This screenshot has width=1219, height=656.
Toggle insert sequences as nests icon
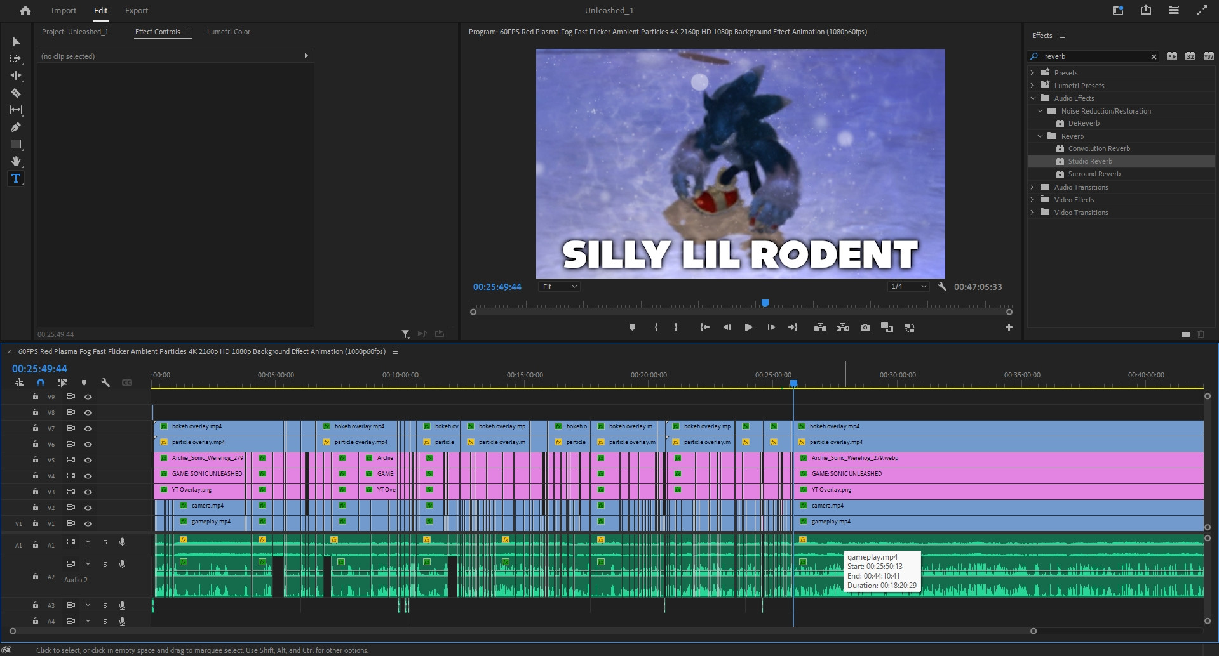(x=19, y=383)
